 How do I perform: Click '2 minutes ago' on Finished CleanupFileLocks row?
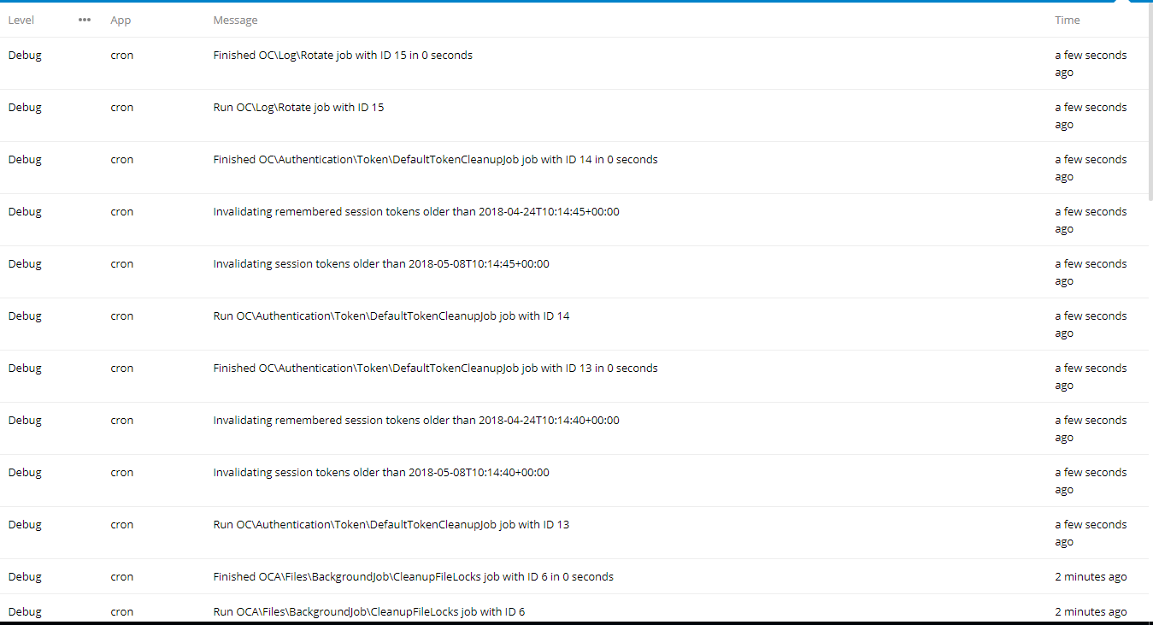pos(1091,577)
